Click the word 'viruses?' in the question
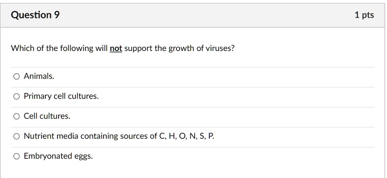This screenshot has width=387, height=178. [x=220, y=48]
